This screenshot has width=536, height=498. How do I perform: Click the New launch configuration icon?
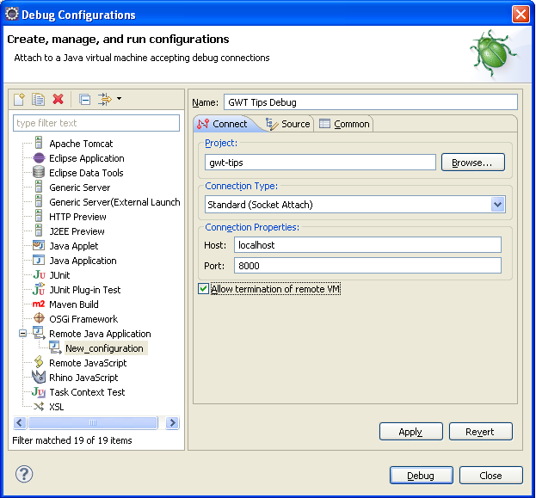(20, 100)
